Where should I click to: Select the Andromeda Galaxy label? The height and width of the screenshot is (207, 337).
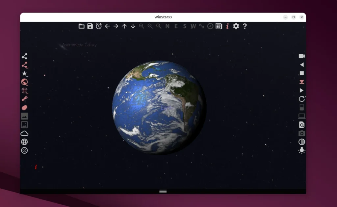pos(80,45)
